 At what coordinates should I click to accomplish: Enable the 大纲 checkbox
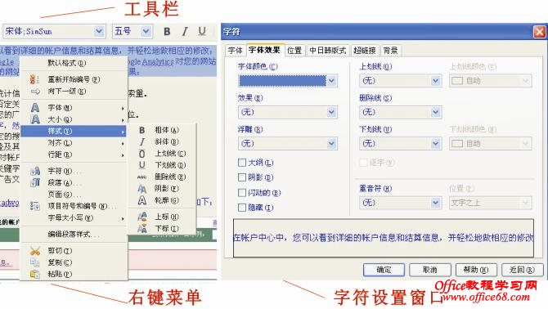[242, 163]
